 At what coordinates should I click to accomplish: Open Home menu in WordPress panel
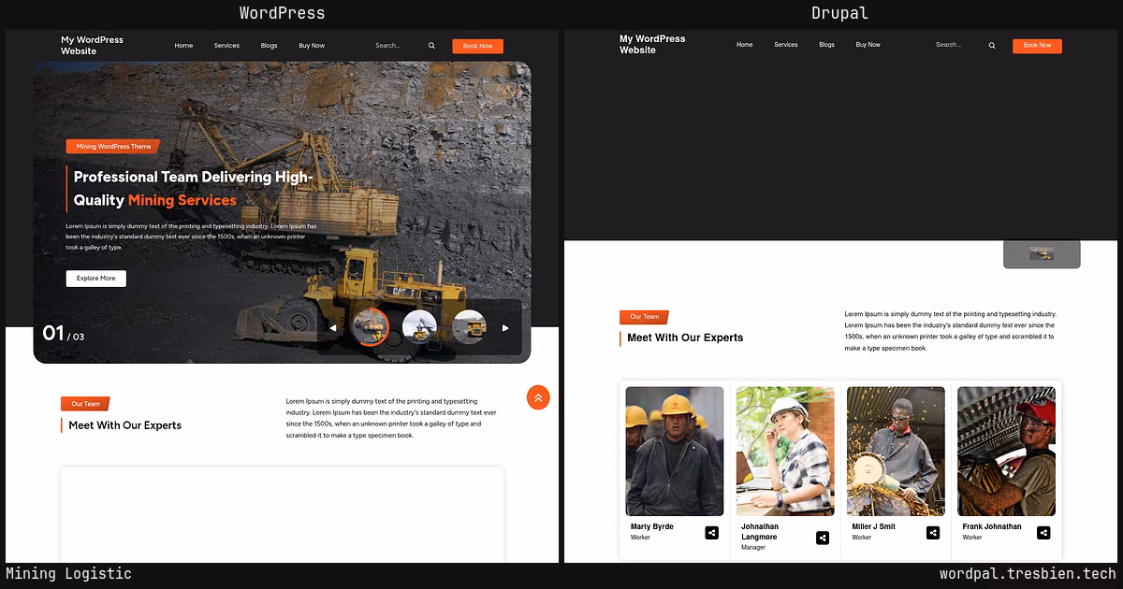tap(183, 46)
